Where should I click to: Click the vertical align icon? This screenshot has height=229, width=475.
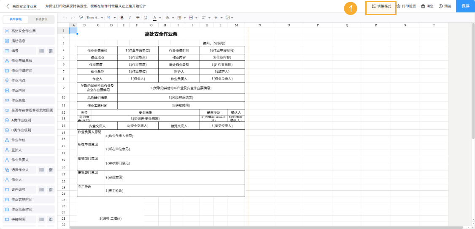click(x=216, y=18)
